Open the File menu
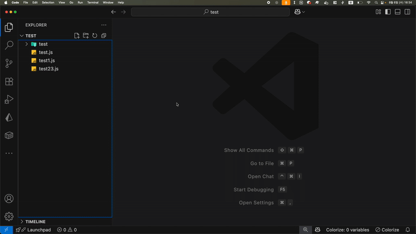The height and width of the screenshot is (234, 416). tap(25, 3)
